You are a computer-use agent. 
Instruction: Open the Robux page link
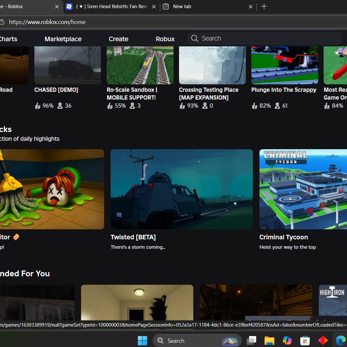tap(165, 39)
